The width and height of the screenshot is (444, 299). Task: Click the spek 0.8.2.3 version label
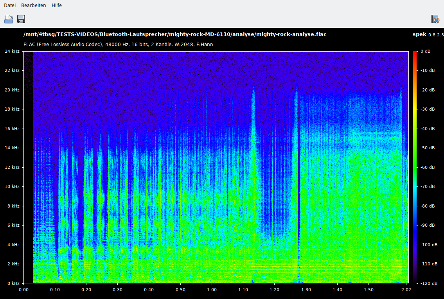click(x=428, y=34)
